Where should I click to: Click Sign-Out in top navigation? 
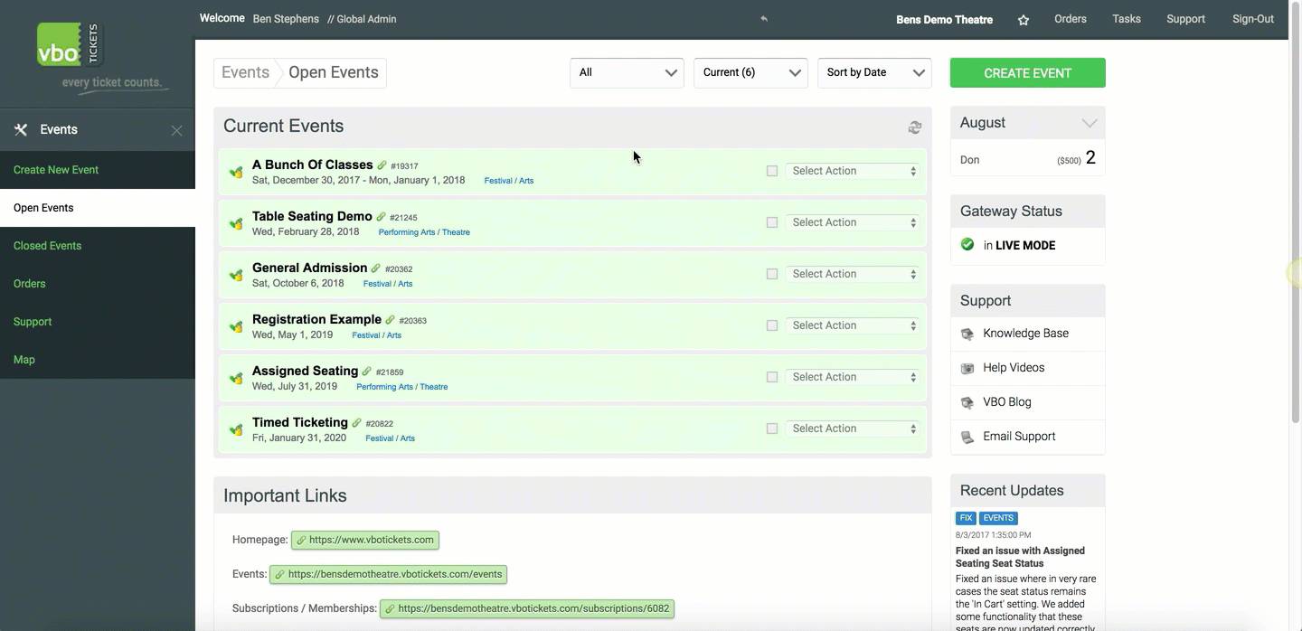point(1253,19)
